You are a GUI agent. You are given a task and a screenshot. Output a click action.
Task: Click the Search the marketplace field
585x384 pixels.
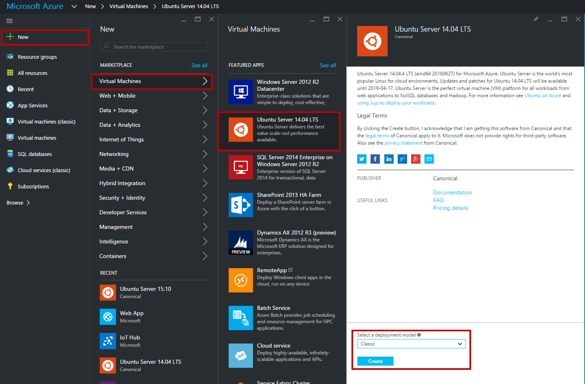coord(154,47)
